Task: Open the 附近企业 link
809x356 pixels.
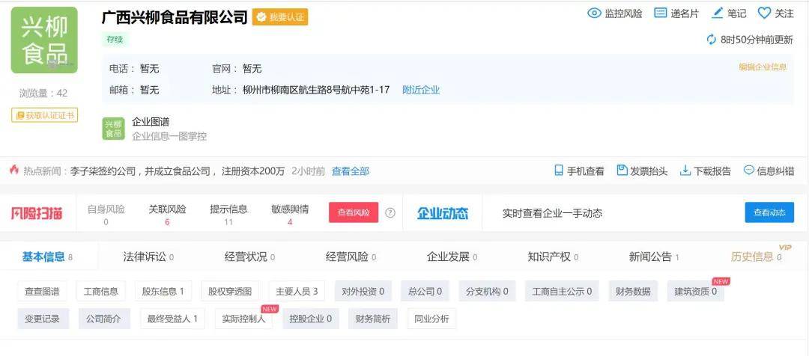Action: pos(421,90)
